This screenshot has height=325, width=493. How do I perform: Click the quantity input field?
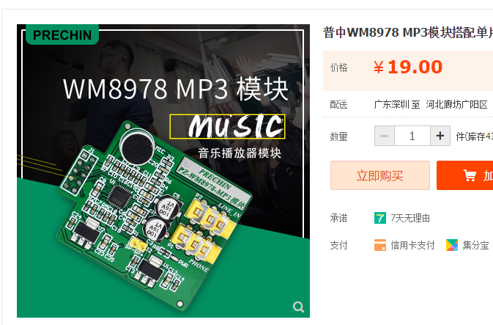(x=412, y=136)
